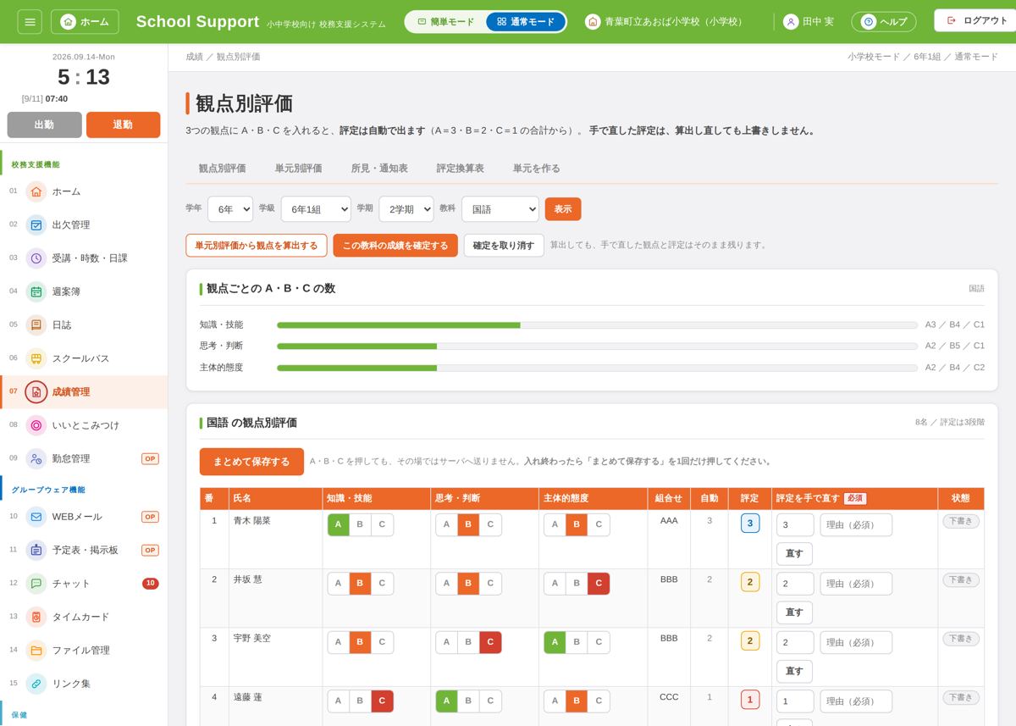Set 遠藤 蓮 知識・技能 to A

pyautogui.click(x=338, y=701)
